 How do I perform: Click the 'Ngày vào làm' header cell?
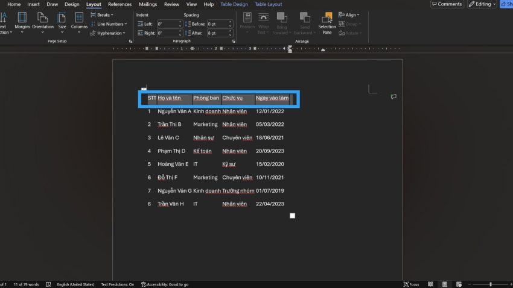(x=272, y=98)
